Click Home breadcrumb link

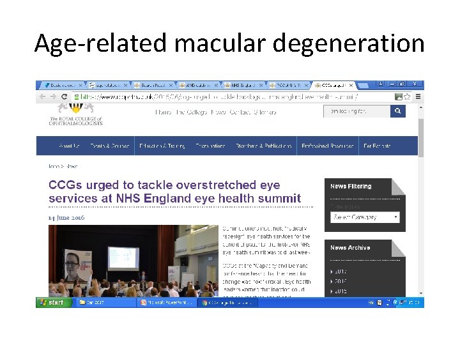click(x=54, y=166)
